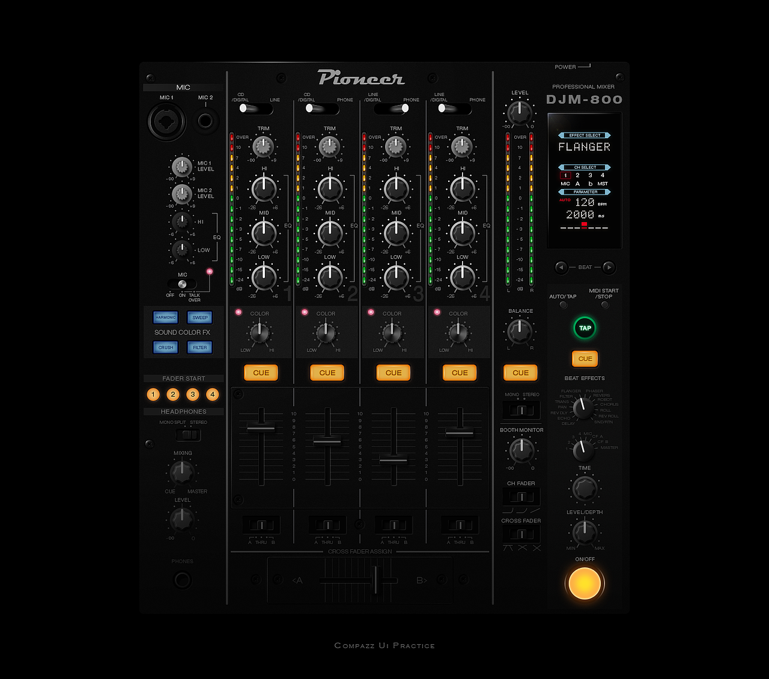
Task: Enable fader start for channel 4
Action: click(213, 394)
